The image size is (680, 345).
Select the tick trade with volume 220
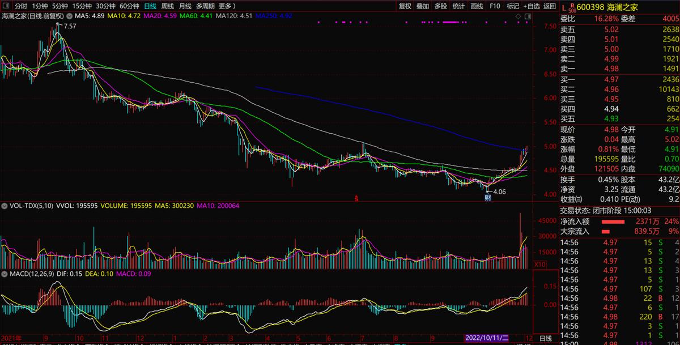pos(619,317)
